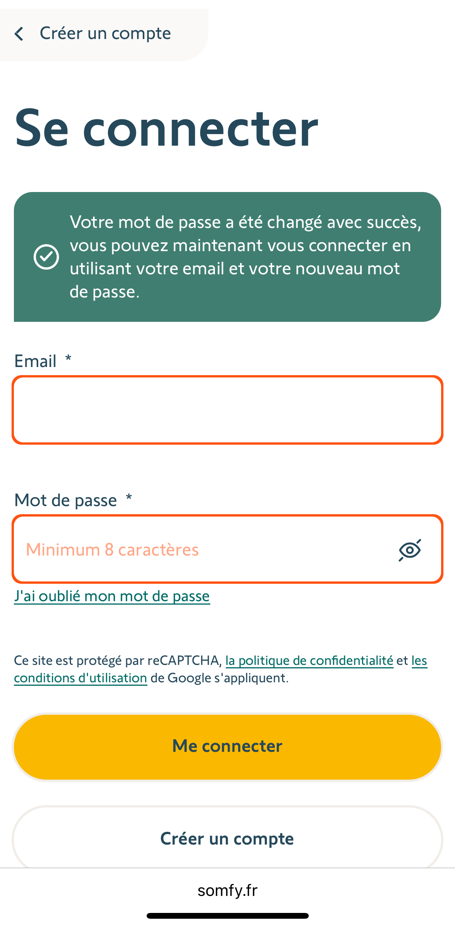Screen dimensions: 455x928
Task: Focus the Email input field
Action: point(227,410)
